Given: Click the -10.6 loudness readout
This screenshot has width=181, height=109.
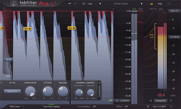Looking at the screenshot, I should coord(161,95).
